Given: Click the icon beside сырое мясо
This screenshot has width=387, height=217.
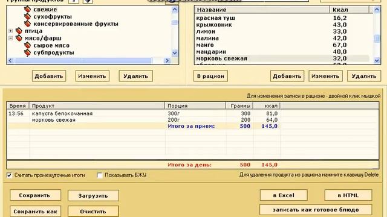Looking at the screenshot, I should (x=27, y=45).
